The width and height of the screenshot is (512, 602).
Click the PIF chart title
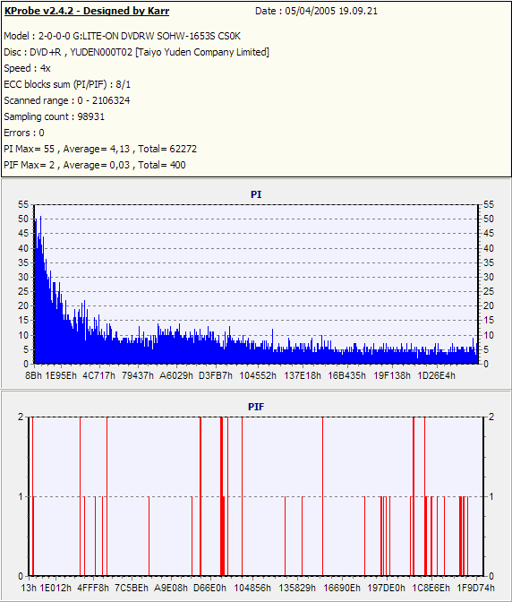pos(256,407)
